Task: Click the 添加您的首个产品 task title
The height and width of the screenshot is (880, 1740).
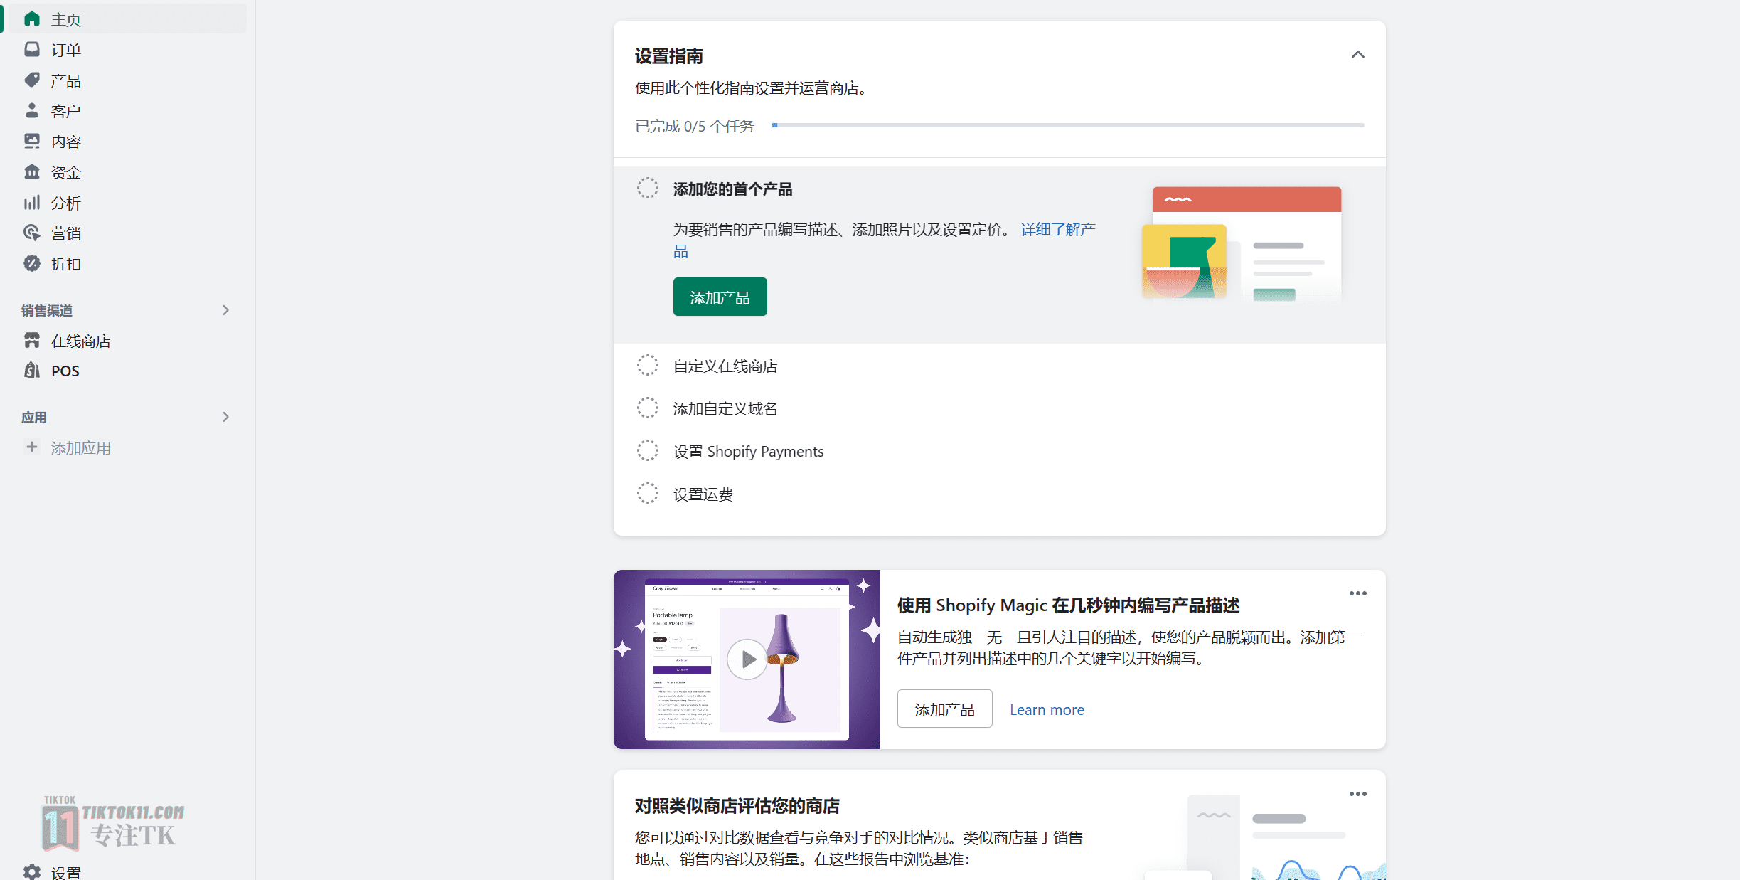Action: click(x=732, y=189)
